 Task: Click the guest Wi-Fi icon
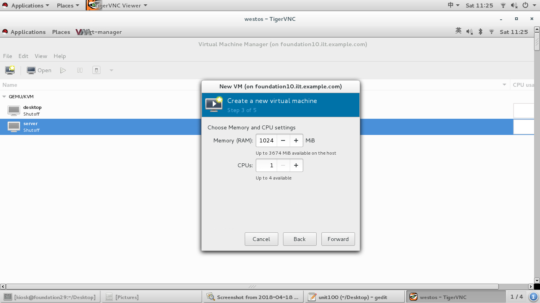coord(492,32)
